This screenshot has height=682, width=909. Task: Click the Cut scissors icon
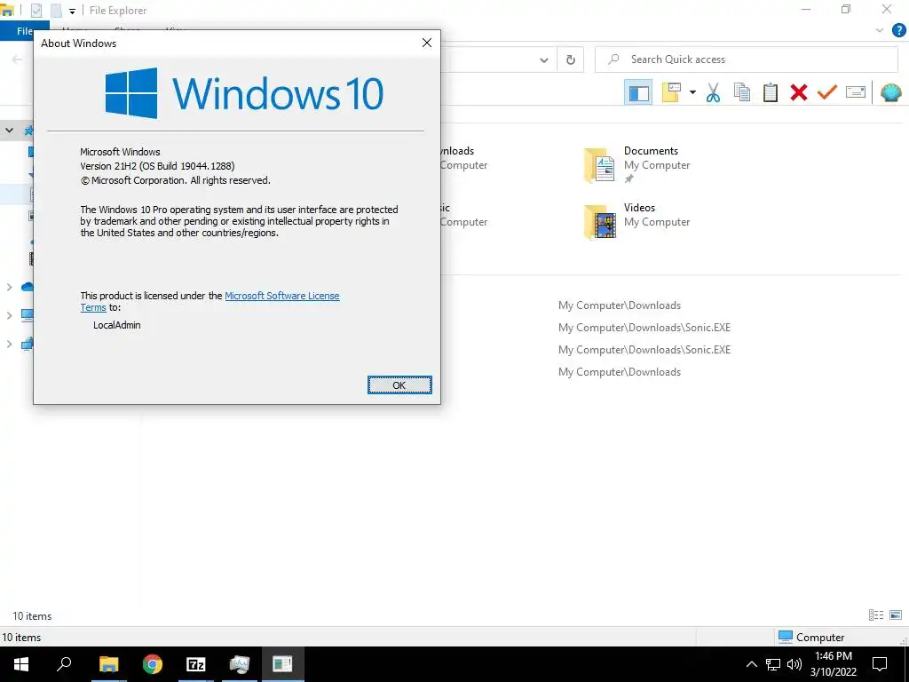click(713, 92)
